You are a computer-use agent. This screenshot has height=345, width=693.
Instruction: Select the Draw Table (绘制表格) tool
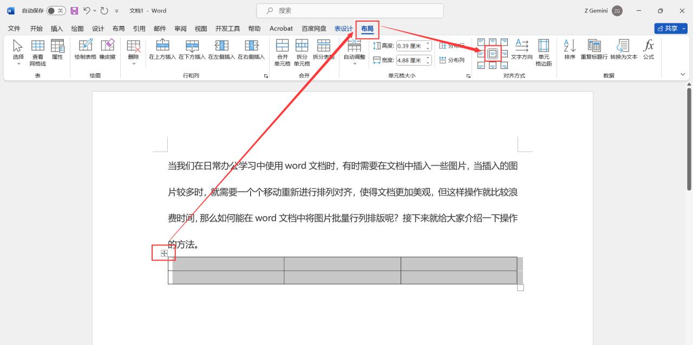(x=86, y=49)
